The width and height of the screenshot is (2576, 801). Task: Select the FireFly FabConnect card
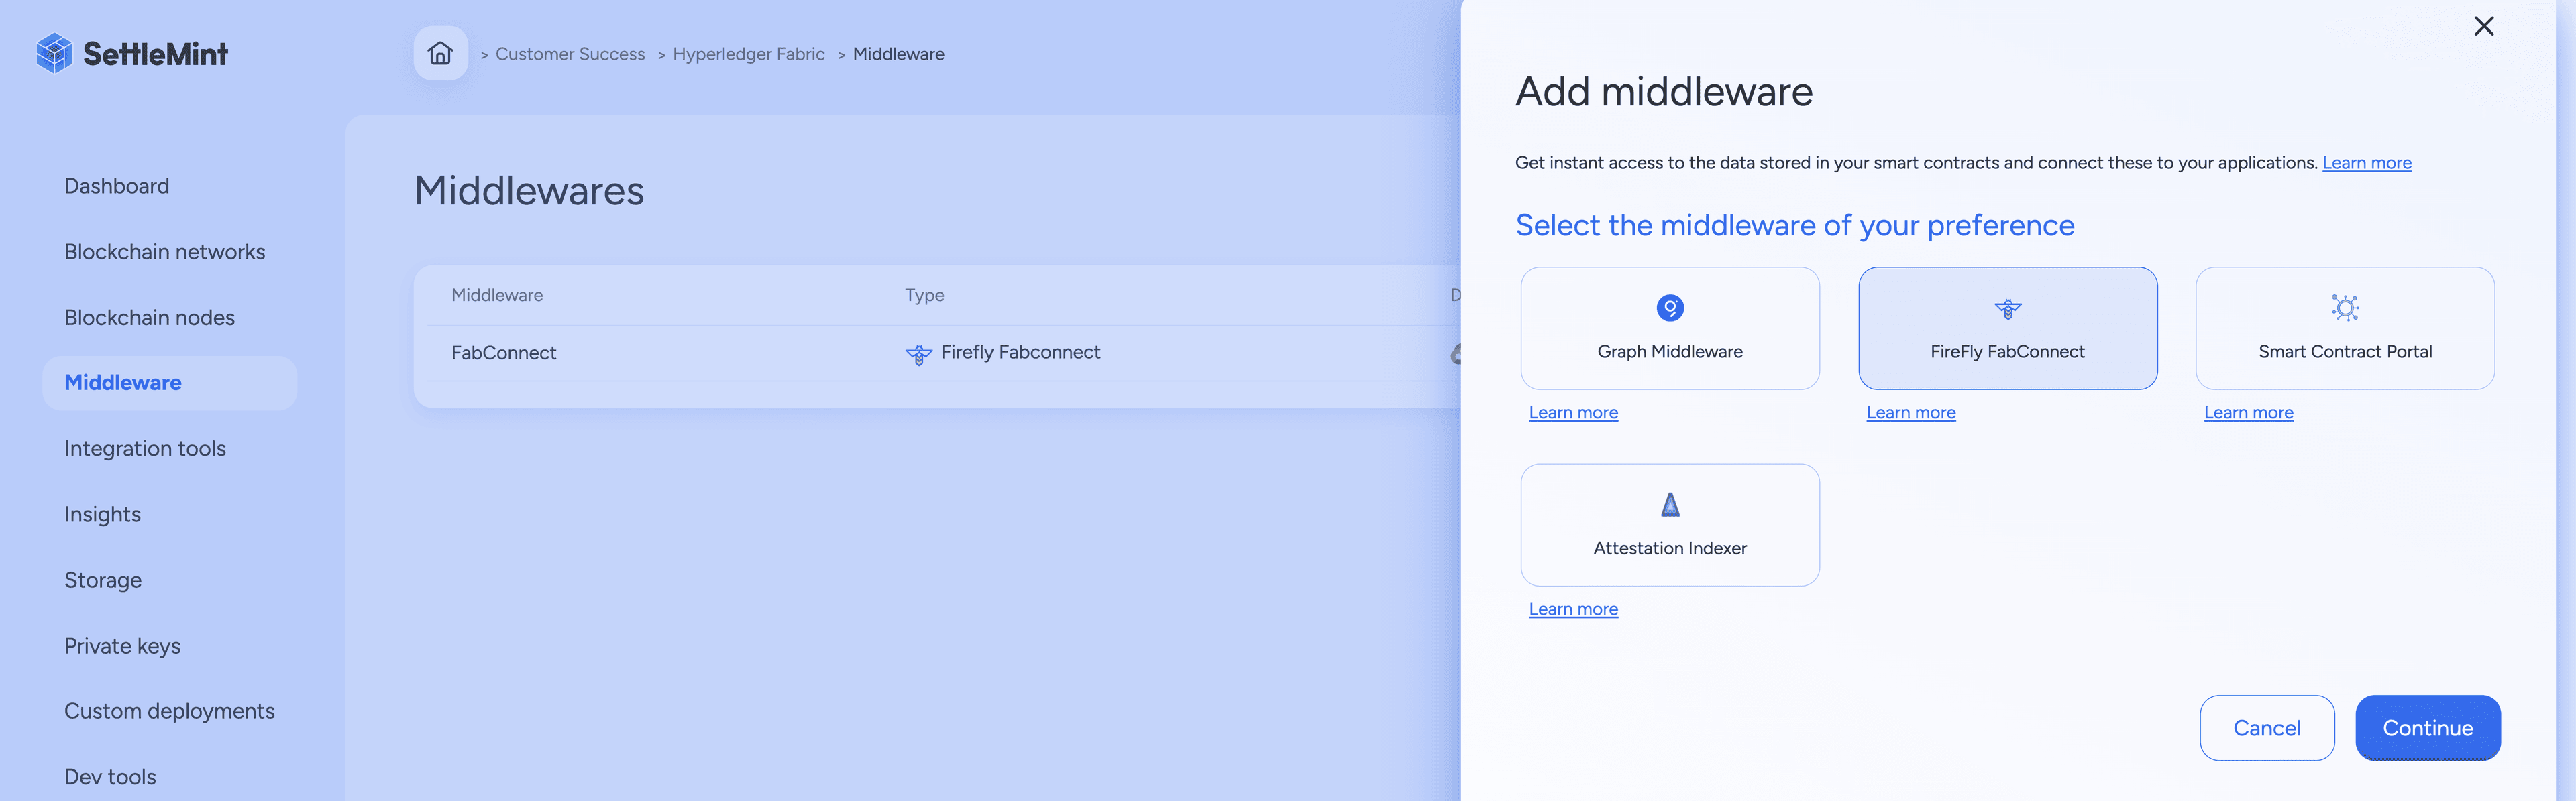[2007, 328]
